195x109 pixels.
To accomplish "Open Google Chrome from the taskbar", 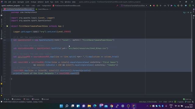I will tap(112, 106).
